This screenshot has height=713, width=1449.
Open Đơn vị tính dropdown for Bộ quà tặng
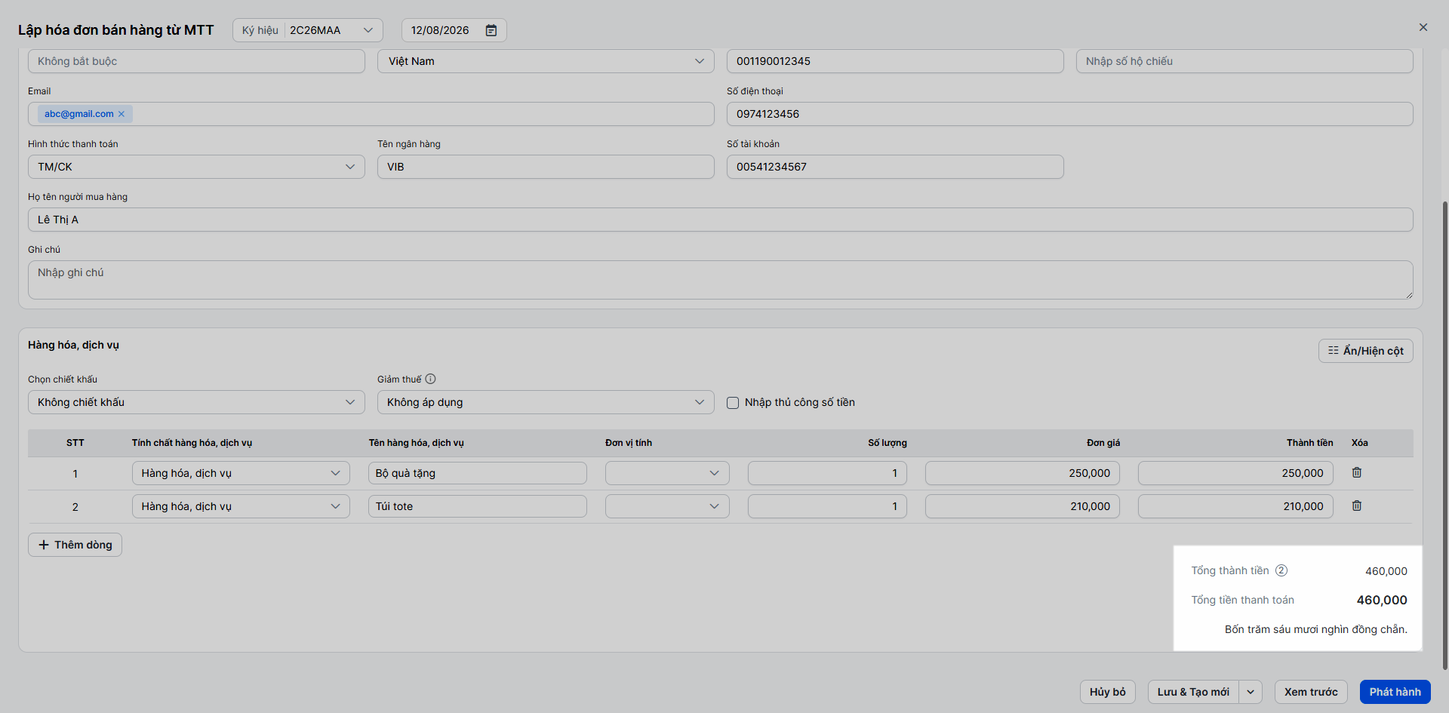point(667,473)
